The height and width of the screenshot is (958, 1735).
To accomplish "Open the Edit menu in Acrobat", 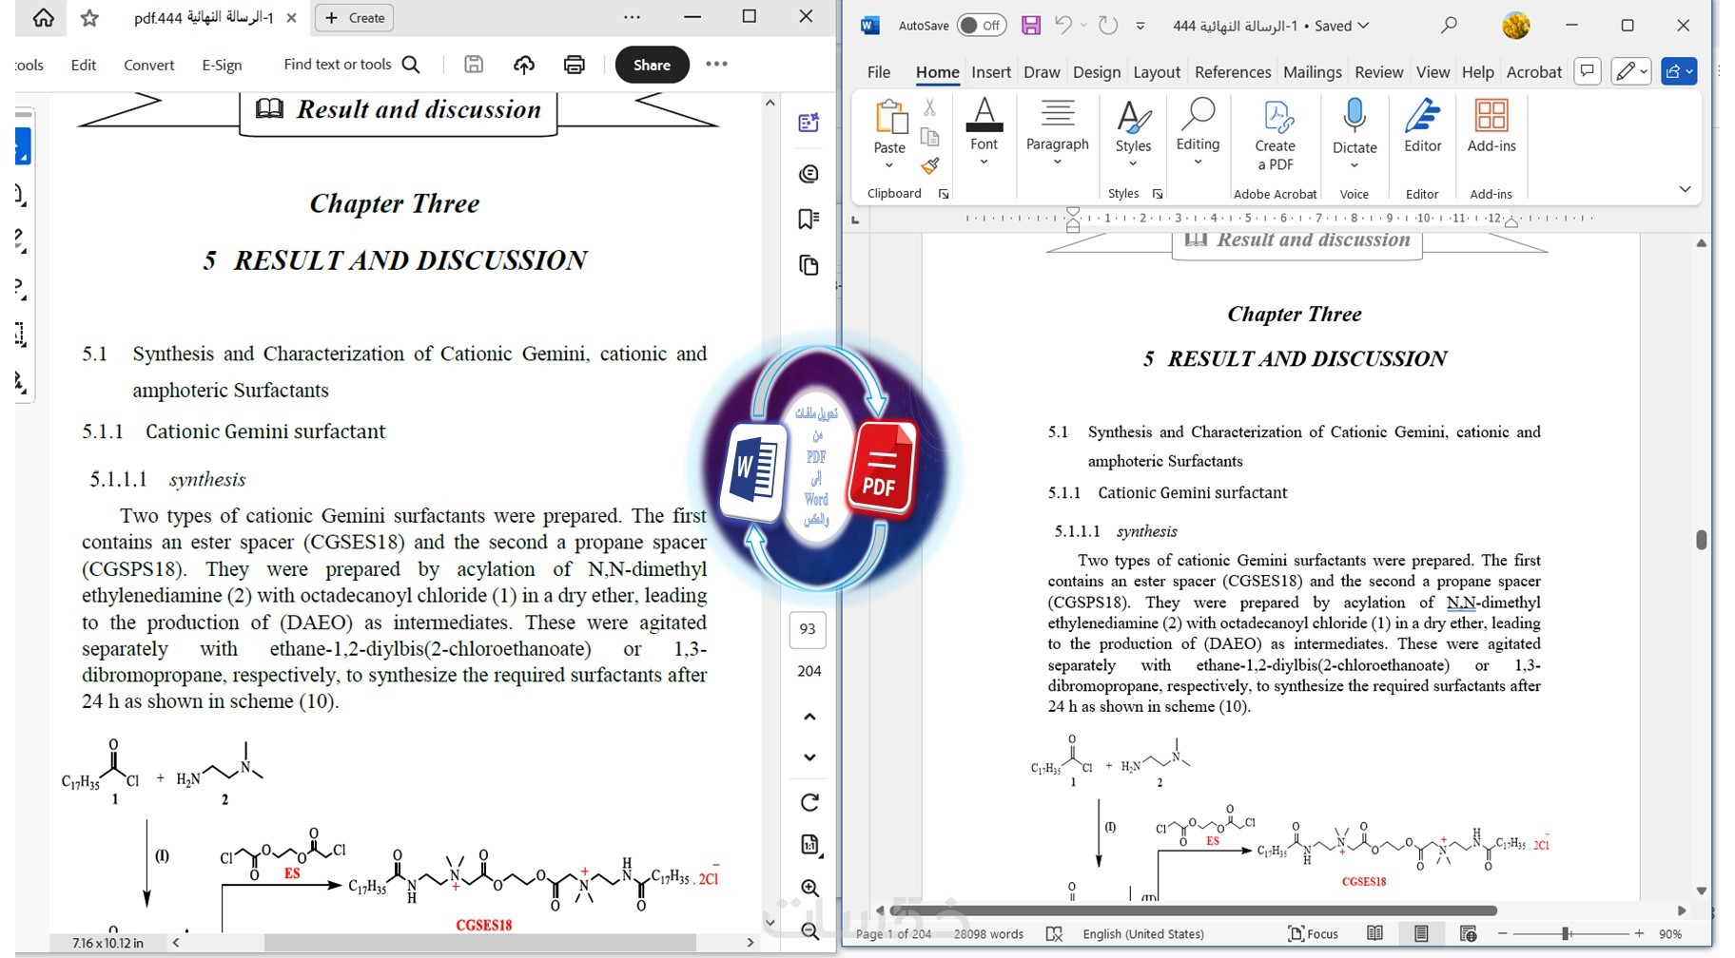I will [84, 65].
